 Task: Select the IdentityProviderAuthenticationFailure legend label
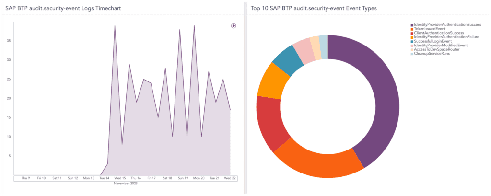pyautogui.click(x=446, y=37)
